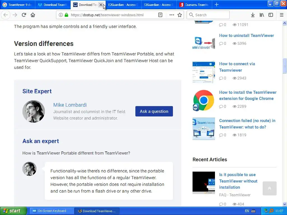Go back to the previous page
287x215 pixels.
pyautogui.click(x=6, y=15)
